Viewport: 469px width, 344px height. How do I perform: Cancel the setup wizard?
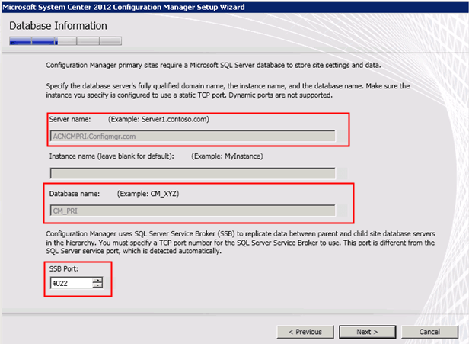click(x=429, y=332)
